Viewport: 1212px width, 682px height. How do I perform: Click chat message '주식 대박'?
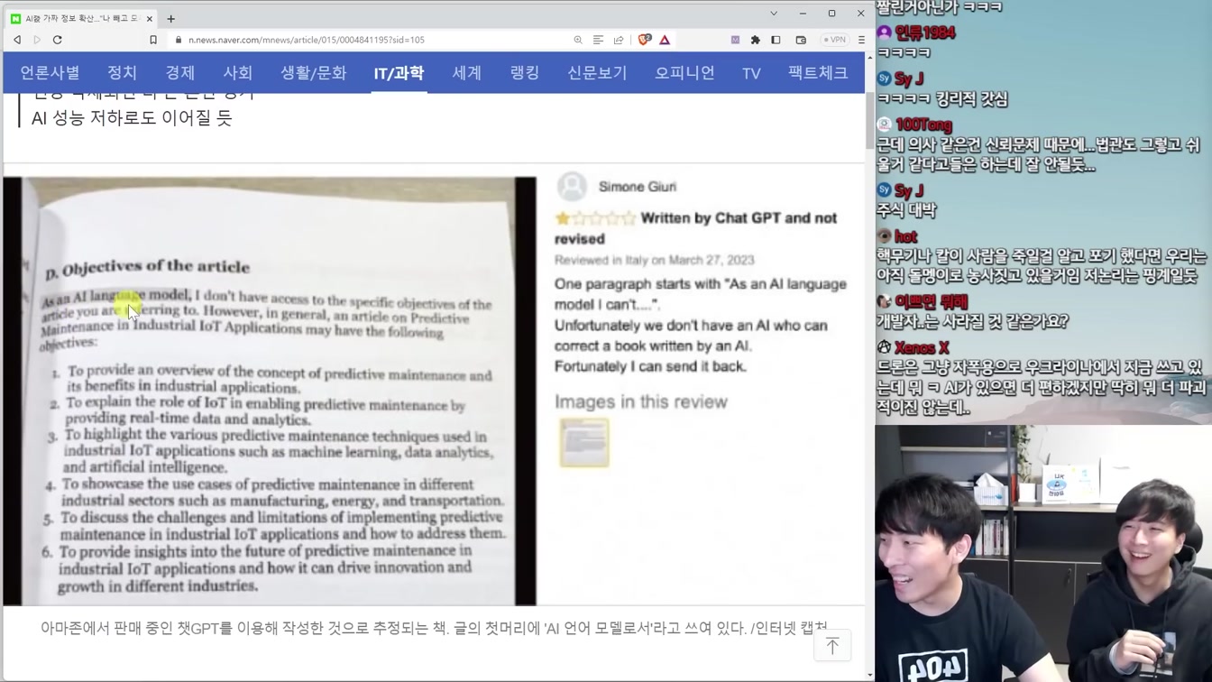tap(906, 210)
